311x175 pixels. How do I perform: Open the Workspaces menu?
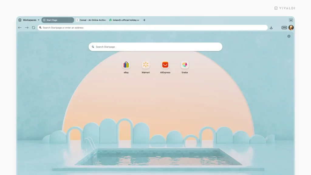click(29, 20)
